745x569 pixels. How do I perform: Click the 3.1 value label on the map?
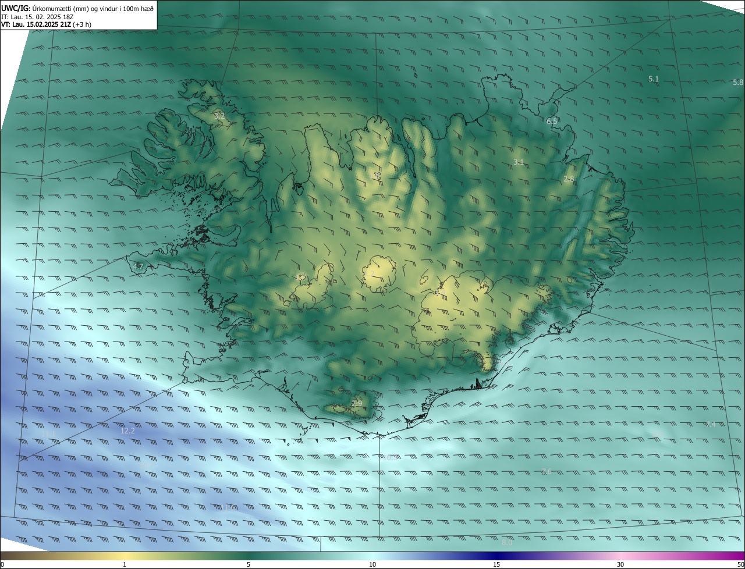point(519,162)
